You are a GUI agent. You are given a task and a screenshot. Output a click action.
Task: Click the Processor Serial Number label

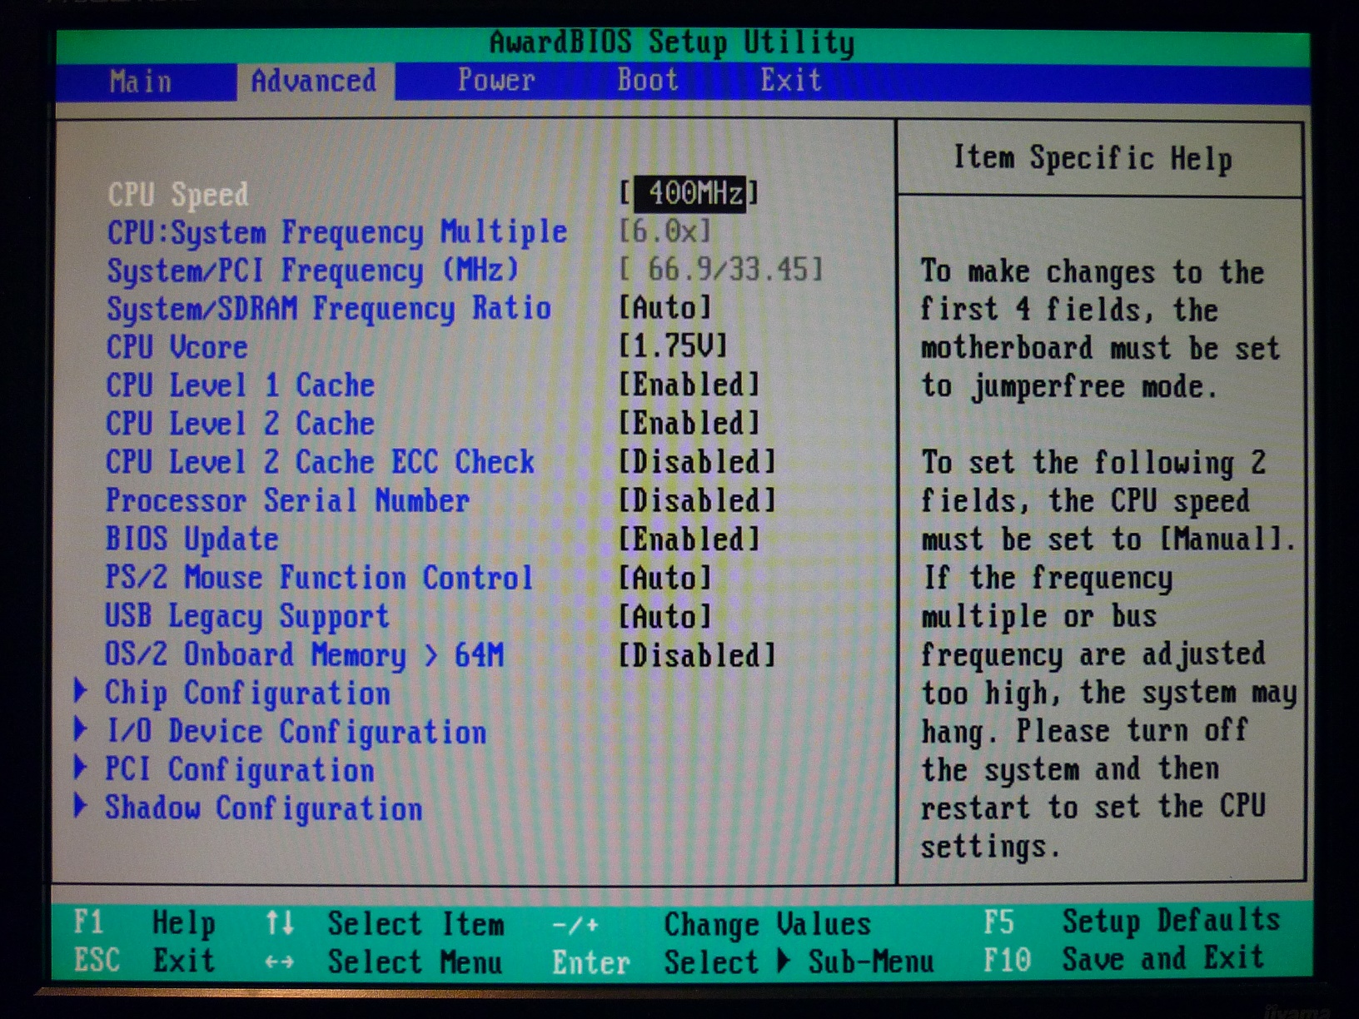pos(287,500)
